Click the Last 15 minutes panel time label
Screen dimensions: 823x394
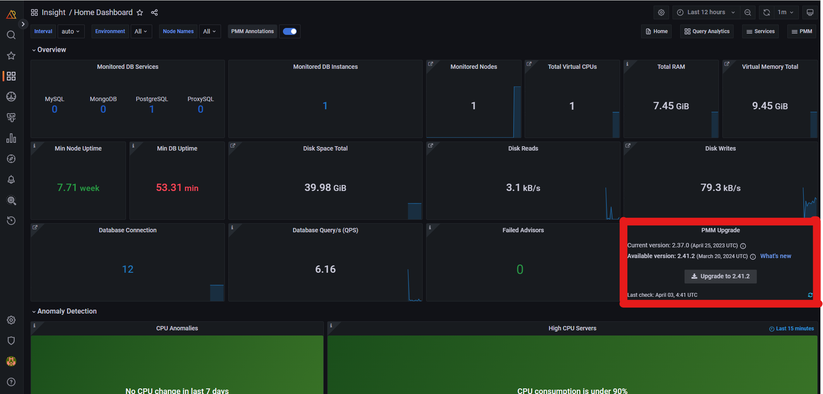point(791,329)
